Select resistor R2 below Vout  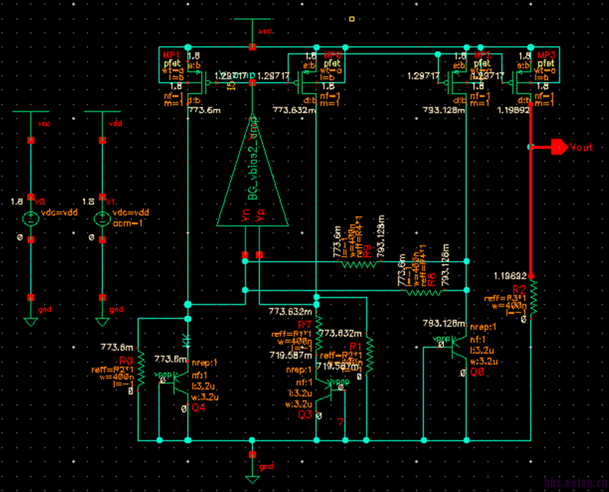tap(534, 297)
